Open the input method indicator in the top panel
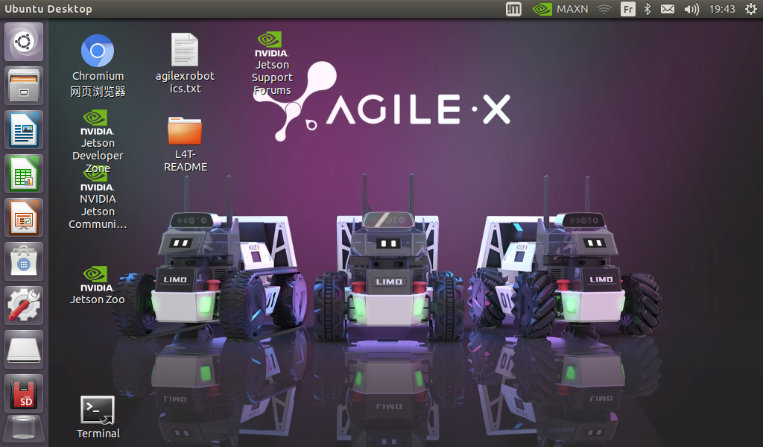The width and height of the screenshot is (763, 447). tap(513, 9)
